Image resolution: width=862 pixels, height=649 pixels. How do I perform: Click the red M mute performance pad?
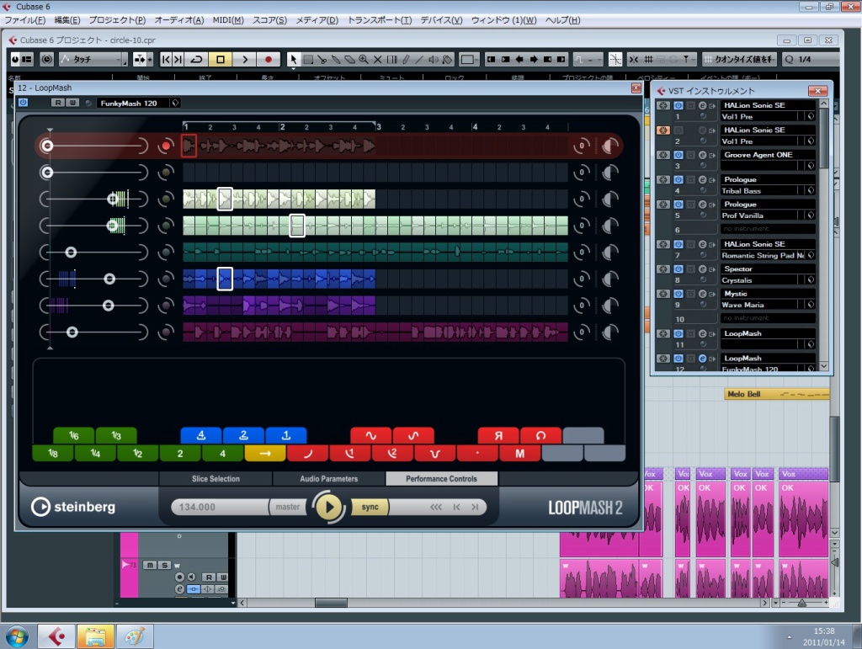[519, 454]
